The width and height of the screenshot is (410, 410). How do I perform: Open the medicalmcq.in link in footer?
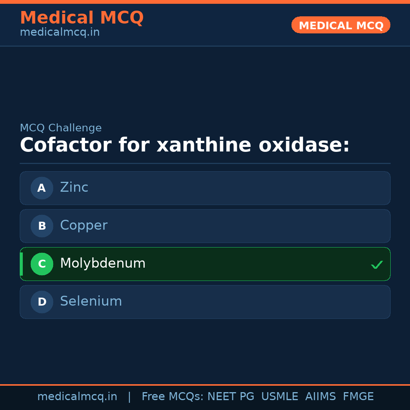click(77, 397)
